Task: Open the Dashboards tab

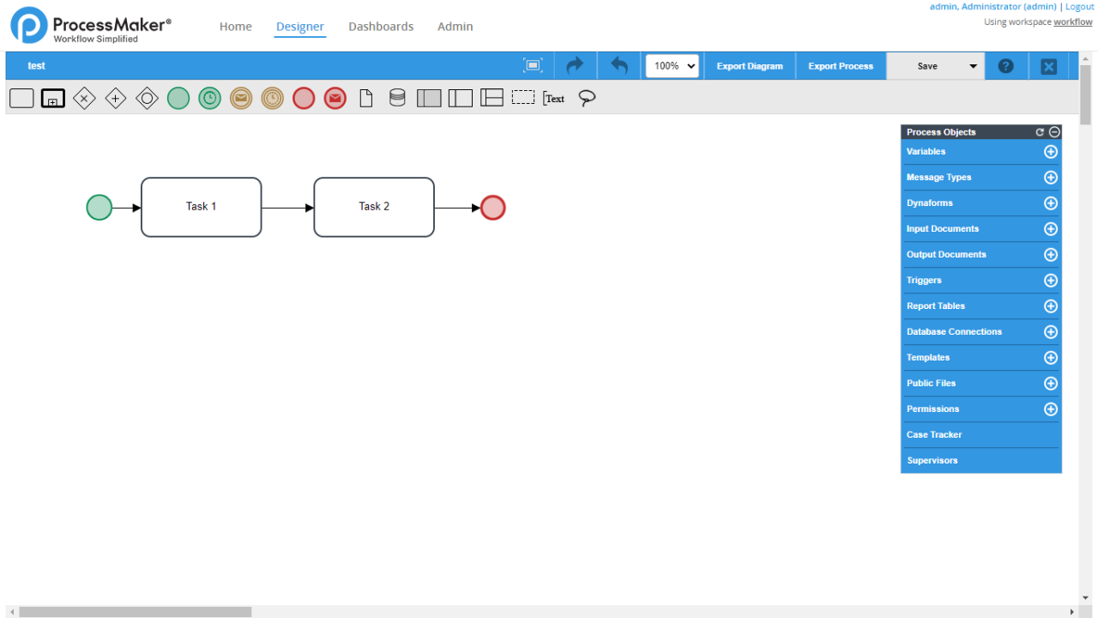Action: [381, 27]
